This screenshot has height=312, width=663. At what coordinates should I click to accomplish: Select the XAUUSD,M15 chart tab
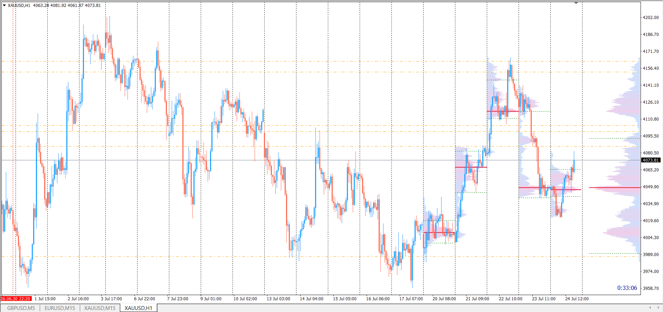100,308
